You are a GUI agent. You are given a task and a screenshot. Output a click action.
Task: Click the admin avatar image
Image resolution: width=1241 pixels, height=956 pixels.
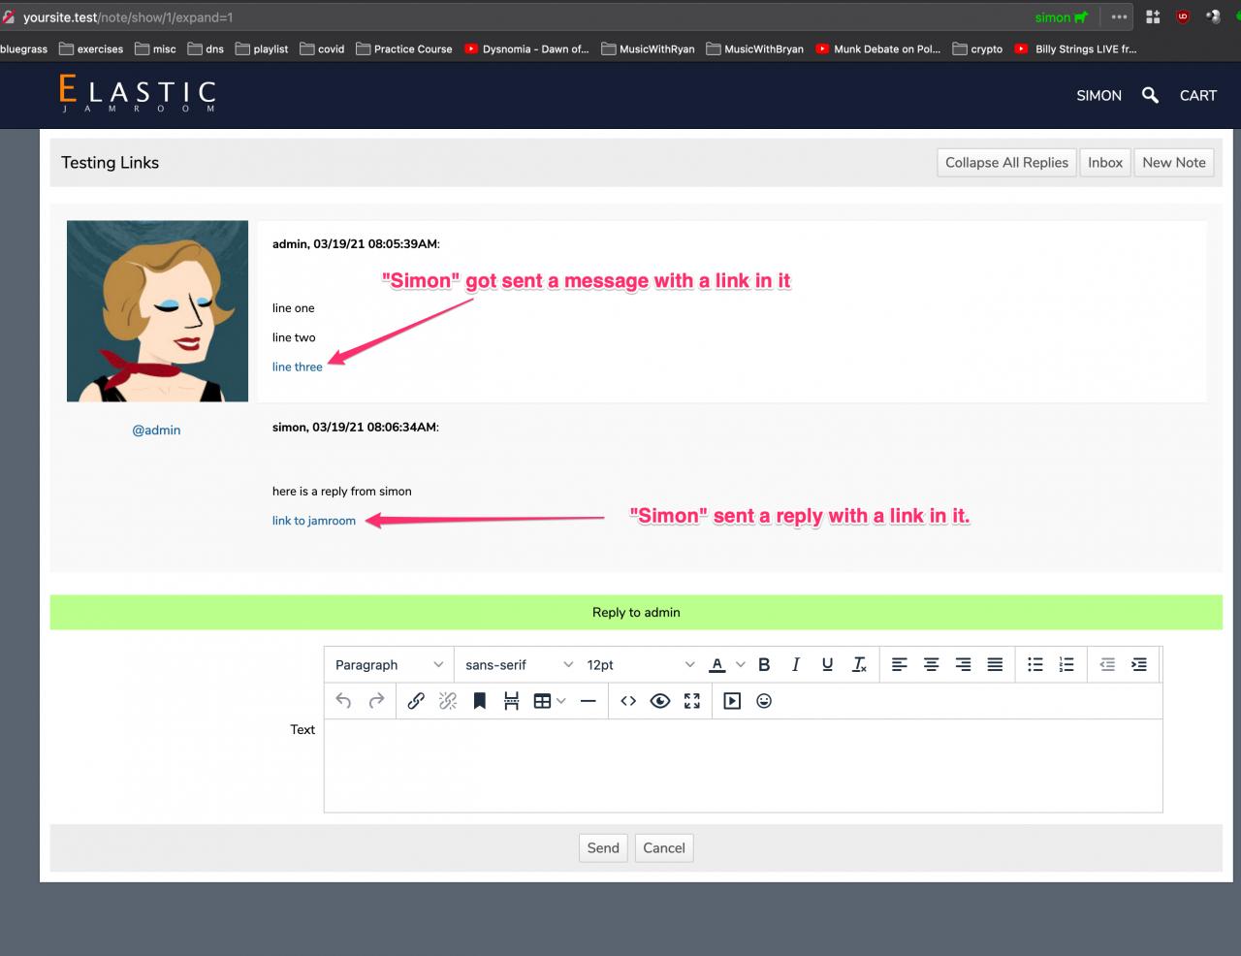[x=157, y=311]
